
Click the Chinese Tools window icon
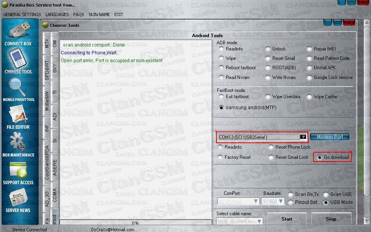pos(45,25)
